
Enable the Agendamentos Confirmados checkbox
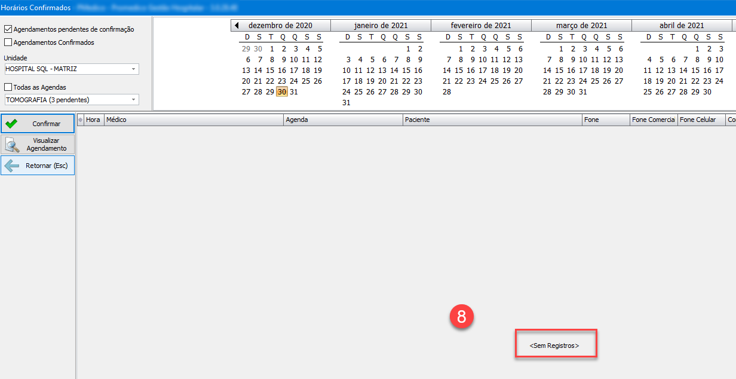(8, 42)
